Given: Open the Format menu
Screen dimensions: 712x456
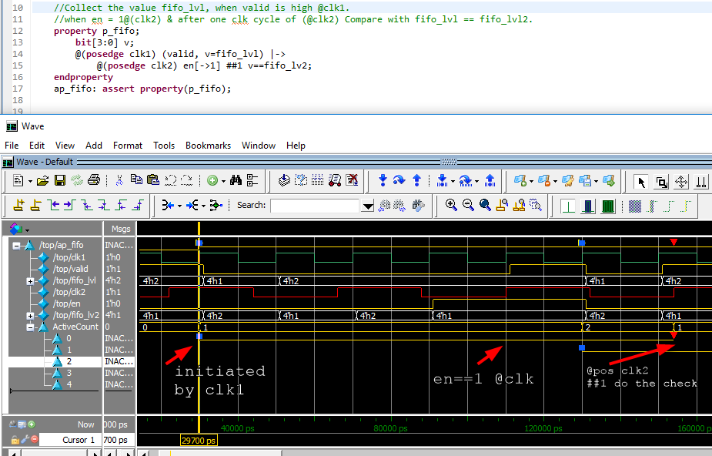Looking at the screenshot, I should pos(128,145).
